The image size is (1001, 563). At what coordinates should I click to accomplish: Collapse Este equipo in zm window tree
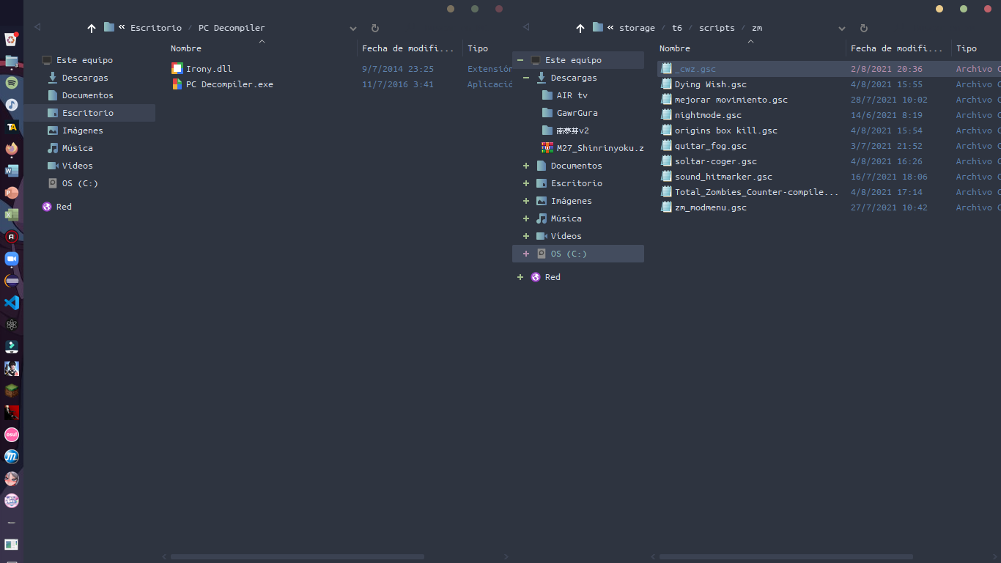pyautogui.click(x=520, y=60)
